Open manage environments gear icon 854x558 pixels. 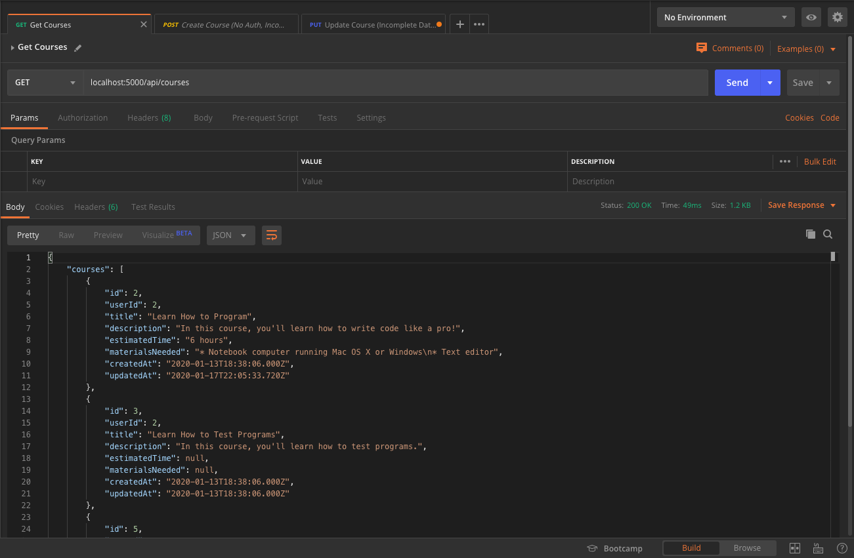[x=837, y=17]
